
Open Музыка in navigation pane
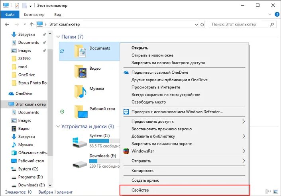[x=25, y=145]
